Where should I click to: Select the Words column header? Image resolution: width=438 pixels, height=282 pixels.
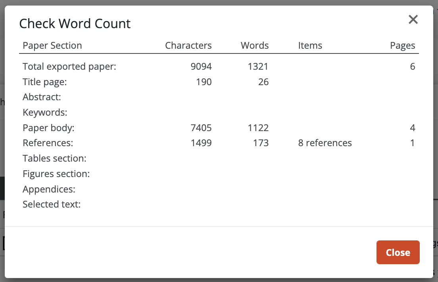tap(254, 46)
